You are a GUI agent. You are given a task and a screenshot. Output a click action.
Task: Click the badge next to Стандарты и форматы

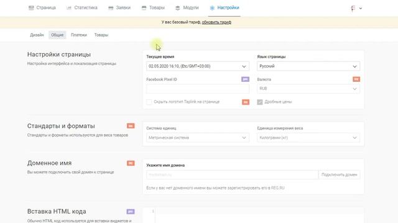click(131, 126)
